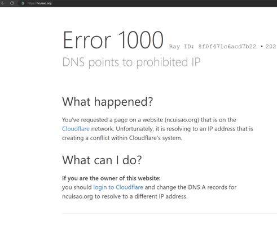This screenshot has width=277, height=225.
Task: Click the (ncuisao.org) text in first paragraph
Action: (x=182, y=120)
